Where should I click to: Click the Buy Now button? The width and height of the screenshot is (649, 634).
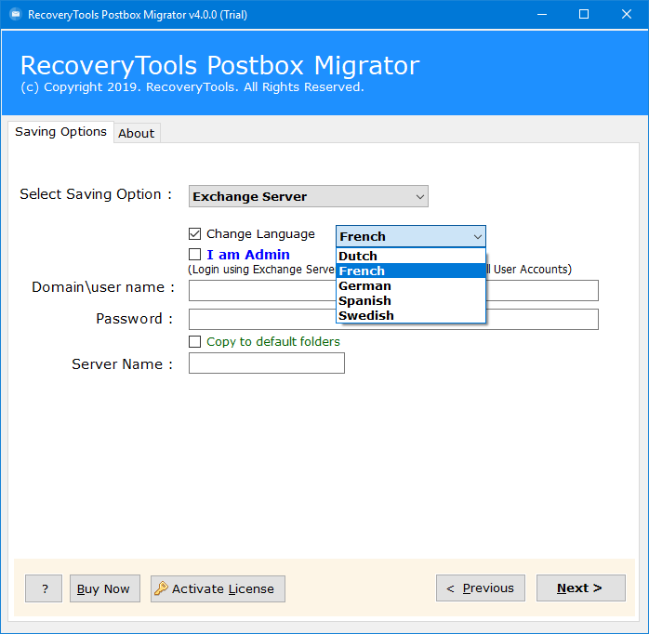[104, 588]
